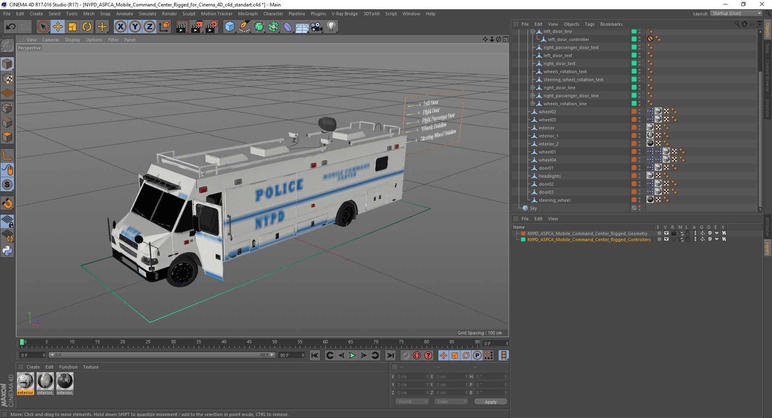Open the Mesh menu
The image size is (772, 418).
click(x=88, y=14)
